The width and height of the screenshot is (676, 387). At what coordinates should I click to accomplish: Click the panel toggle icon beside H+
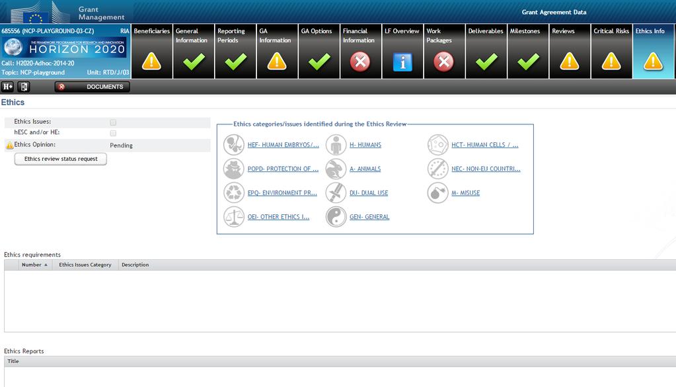click(x=24, y=87)
